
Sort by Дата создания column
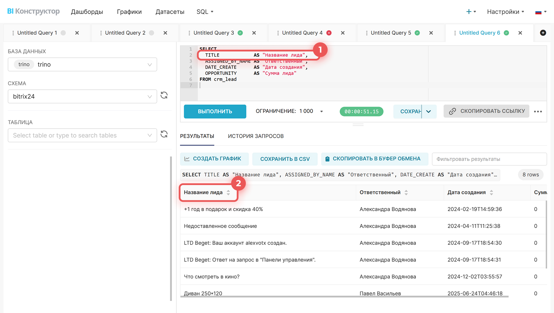tap(491, 193)
